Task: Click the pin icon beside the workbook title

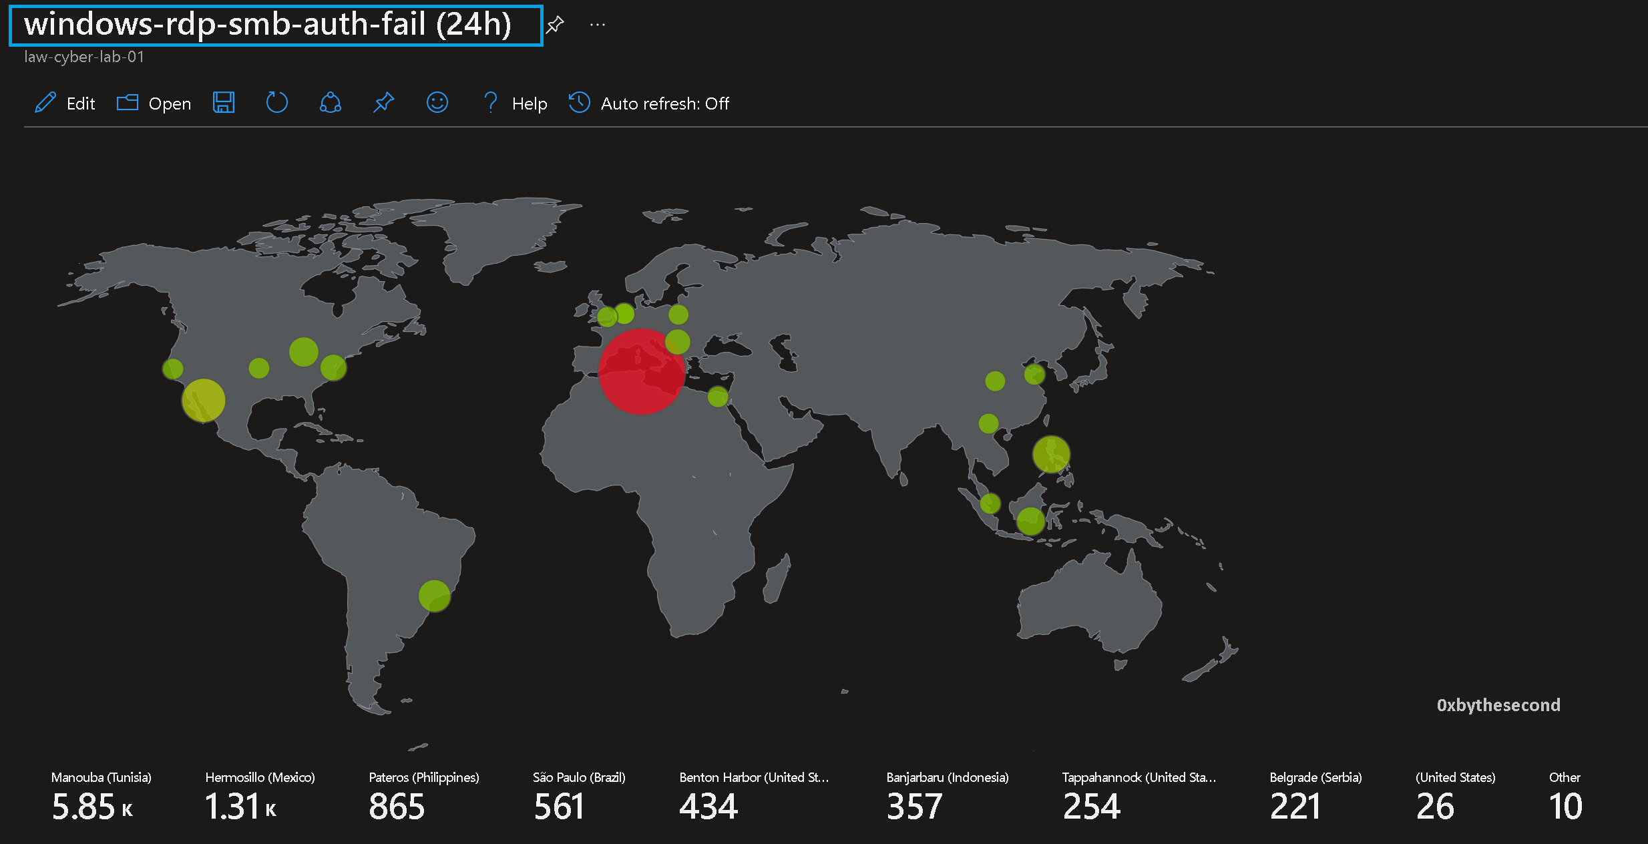Action: point(555,25)
